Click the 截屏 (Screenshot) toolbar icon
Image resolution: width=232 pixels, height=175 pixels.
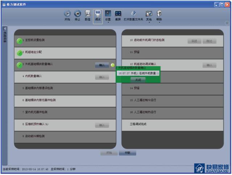(118, 14)
